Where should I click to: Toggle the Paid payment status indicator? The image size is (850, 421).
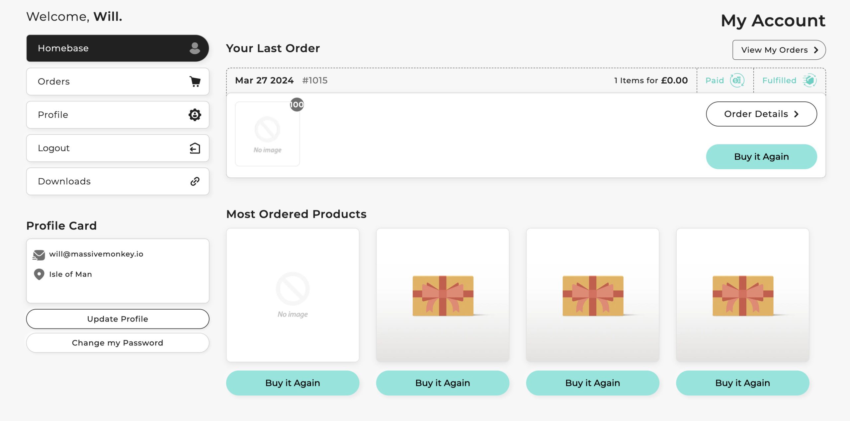(724, 80)
